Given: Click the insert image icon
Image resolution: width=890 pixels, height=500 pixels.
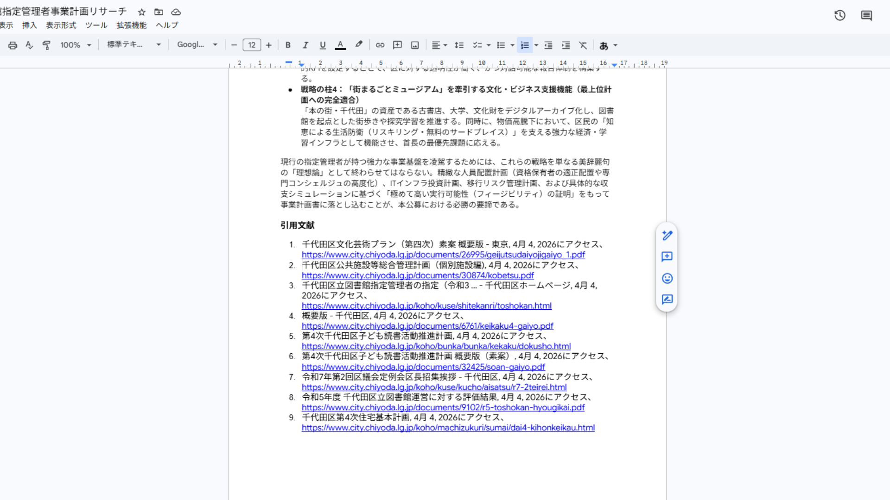Looking at the screenshot, I should click(415, 45).
